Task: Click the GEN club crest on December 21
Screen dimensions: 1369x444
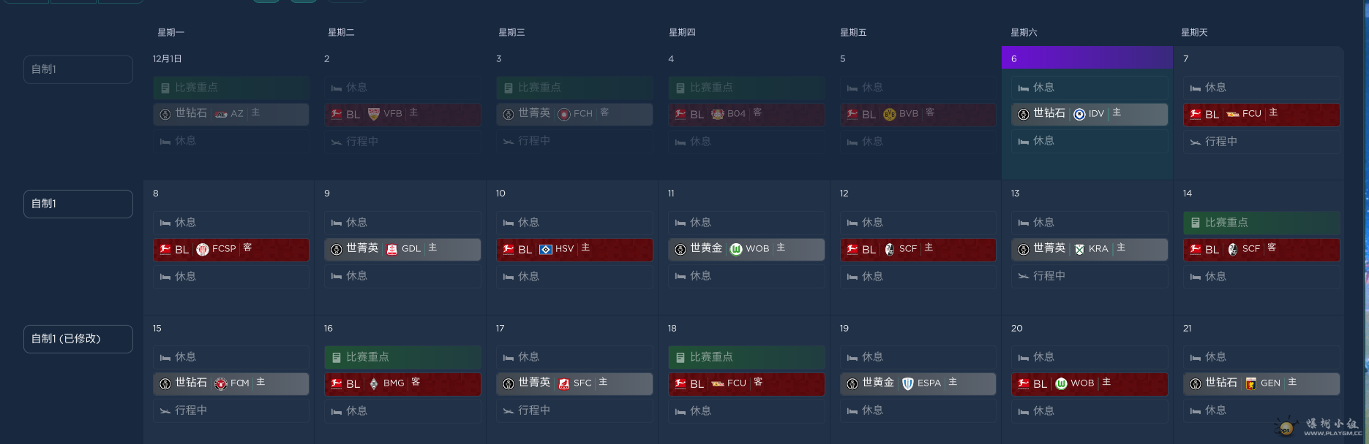Action: coord(1251,383)
